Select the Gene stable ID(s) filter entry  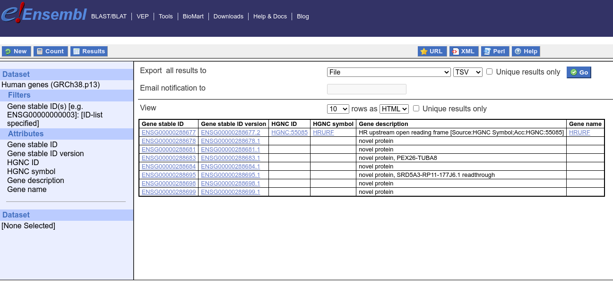click(55, 115)
